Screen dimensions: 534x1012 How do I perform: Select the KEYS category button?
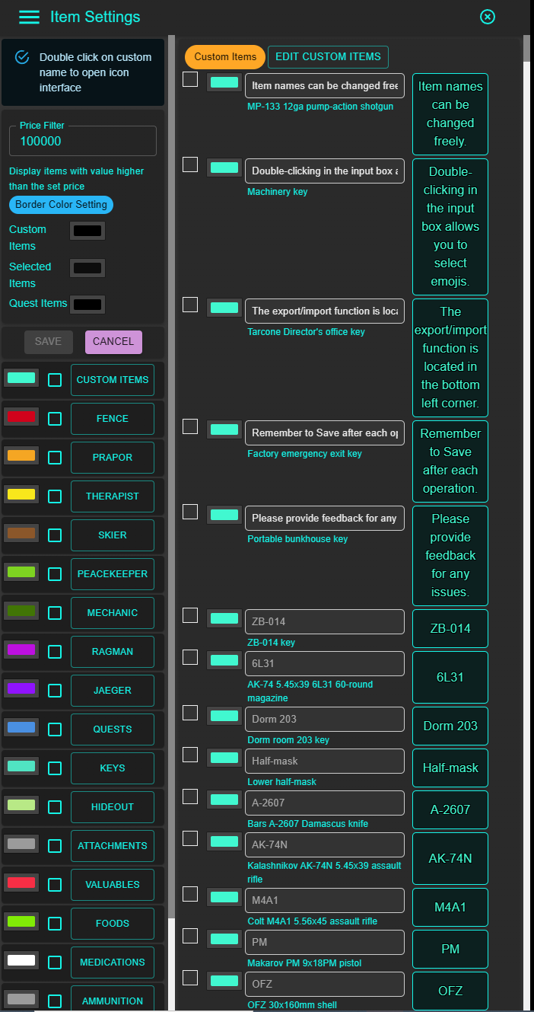click(x=113, y=768)
